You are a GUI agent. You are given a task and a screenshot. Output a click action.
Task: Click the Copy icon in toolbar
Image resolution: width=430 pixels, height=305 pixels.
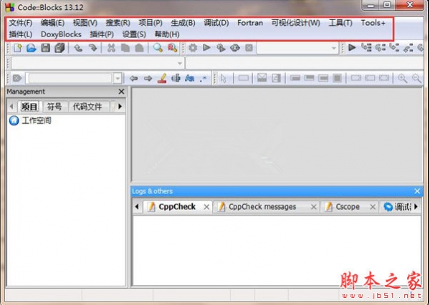125,48
